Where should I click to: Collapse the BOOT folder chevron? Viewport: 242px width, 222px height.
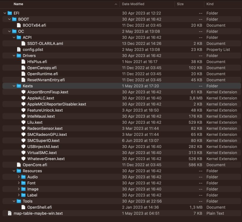pos(9,19)
